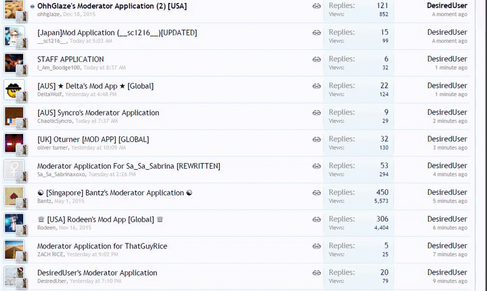Click '4 minutes ago' timestamp on Sa_Sa_Sabrina row
This screenshot has height=291, width=487.
(x=450, y=175)
